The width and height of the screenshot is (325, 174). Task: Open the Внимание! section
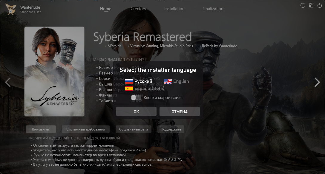tap(41, 129)
